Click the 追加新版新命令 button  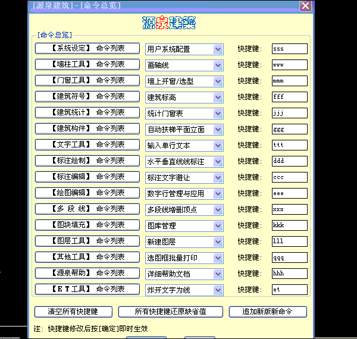coord(268,312)
